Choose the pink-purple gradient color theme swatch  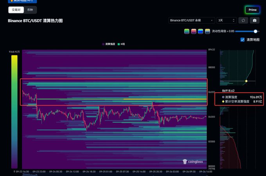tap(194, 31)
